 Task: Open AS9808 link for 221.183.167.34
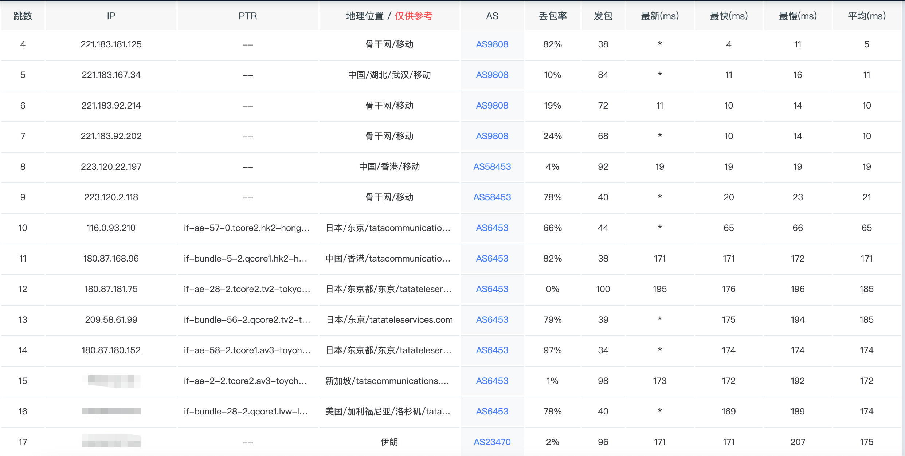tap(492, 75)
